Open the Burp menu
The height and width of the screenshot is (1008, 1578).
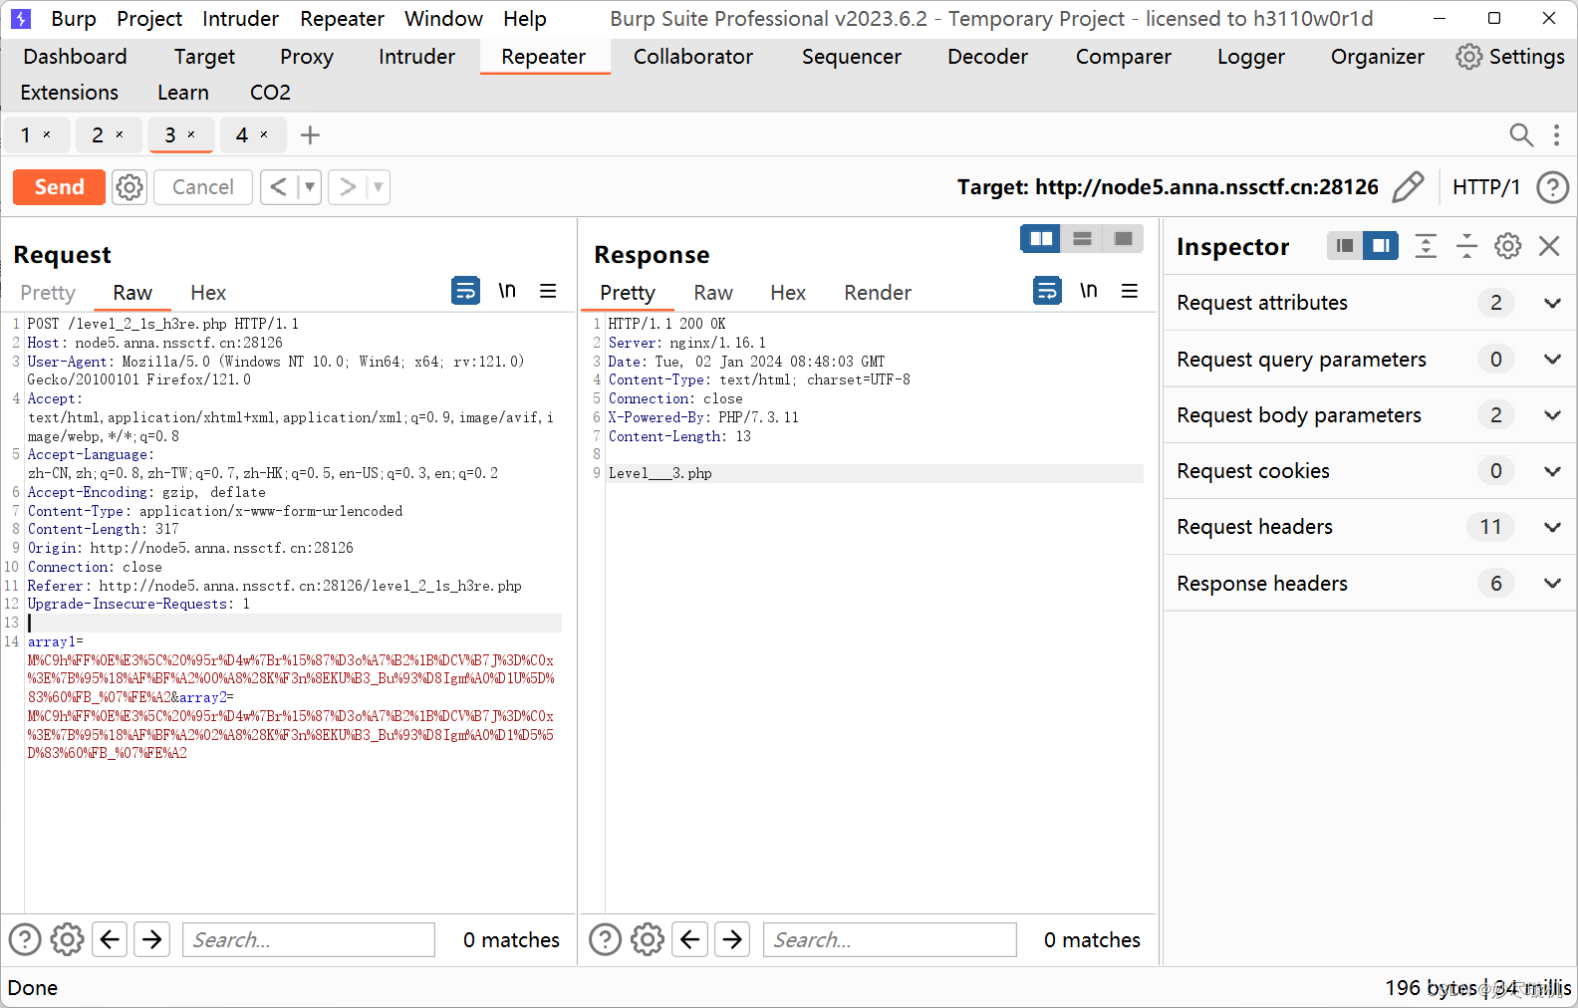[x=74, y=19]
